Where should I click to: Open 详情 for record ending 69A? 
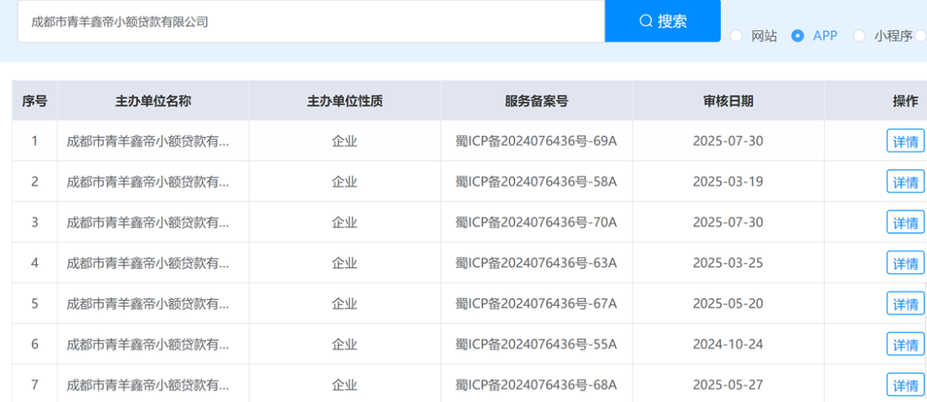point(906,141)
